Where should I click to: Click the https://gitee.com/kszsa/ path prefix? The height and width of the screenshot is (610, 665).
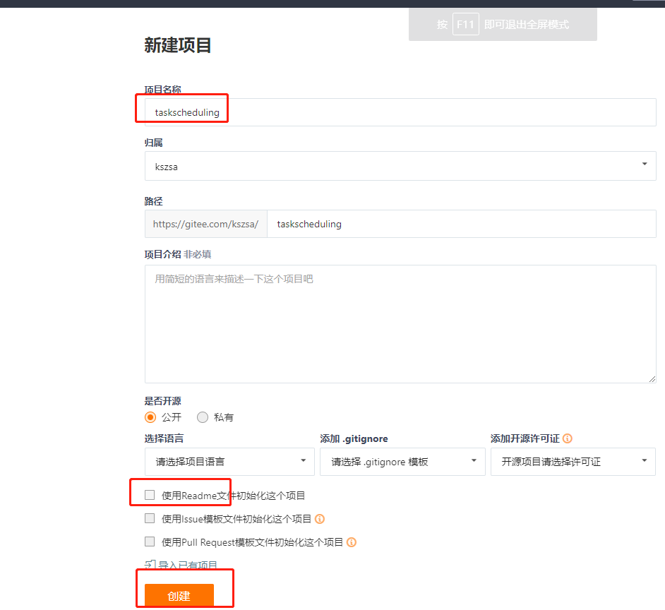pos(205,224)
